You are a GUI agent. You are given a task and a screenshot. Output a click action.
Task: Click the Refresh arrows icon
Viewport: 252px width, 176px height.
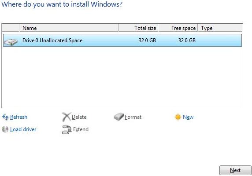pyautogui.click(x=5, y=117)
